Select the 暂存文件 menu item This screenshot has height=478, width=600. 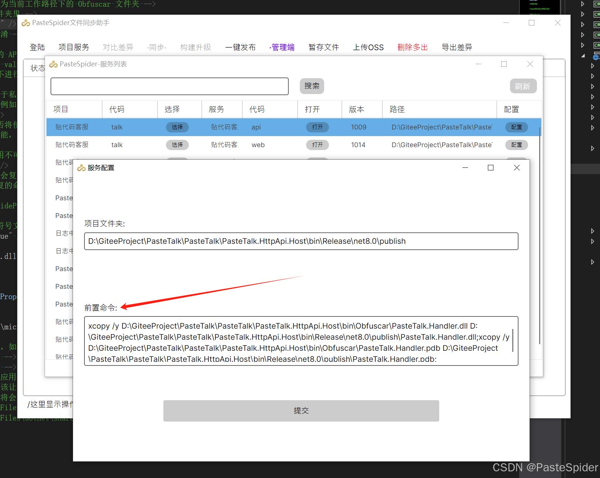[324, 47]
